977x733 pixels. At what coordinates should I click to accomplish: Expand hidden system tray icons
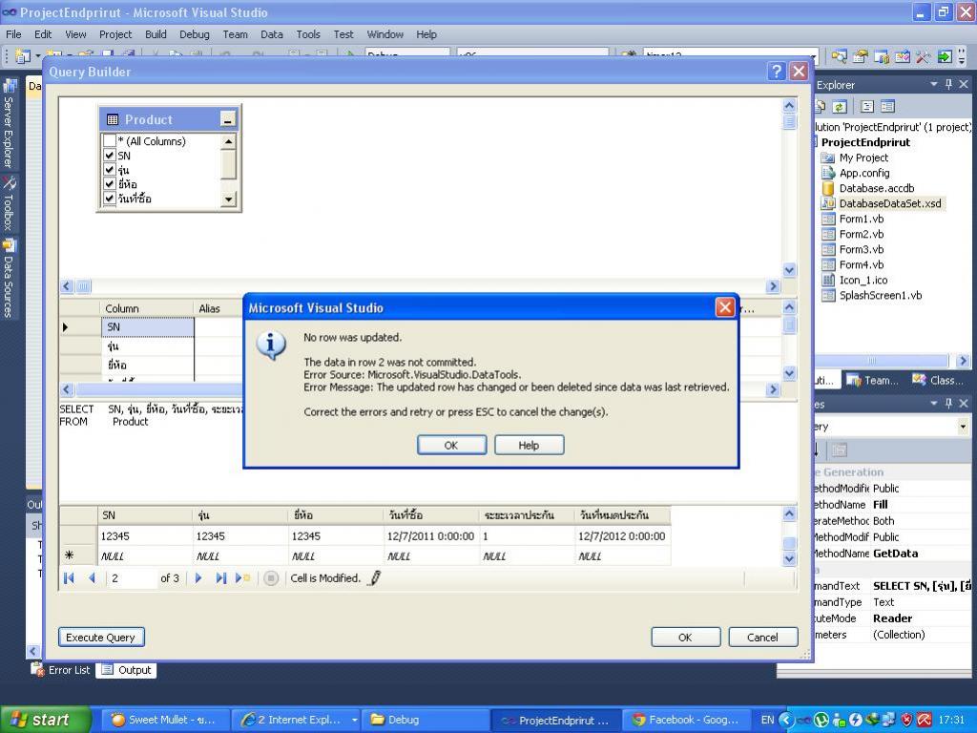pyautogui.click(x=786, y=720)
